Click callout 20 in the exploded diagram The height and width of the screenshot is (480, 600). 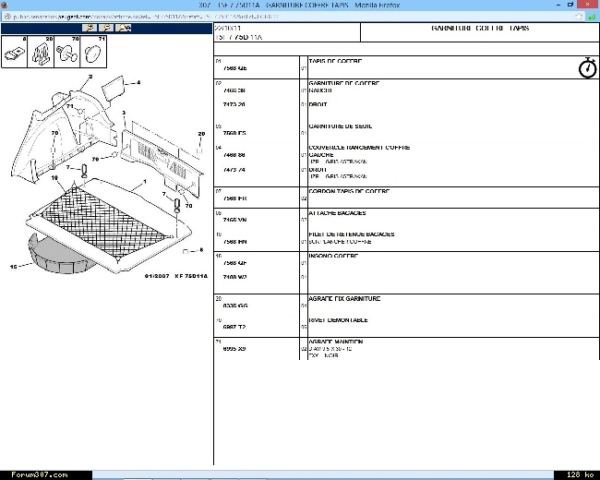(x=201, y=134)
